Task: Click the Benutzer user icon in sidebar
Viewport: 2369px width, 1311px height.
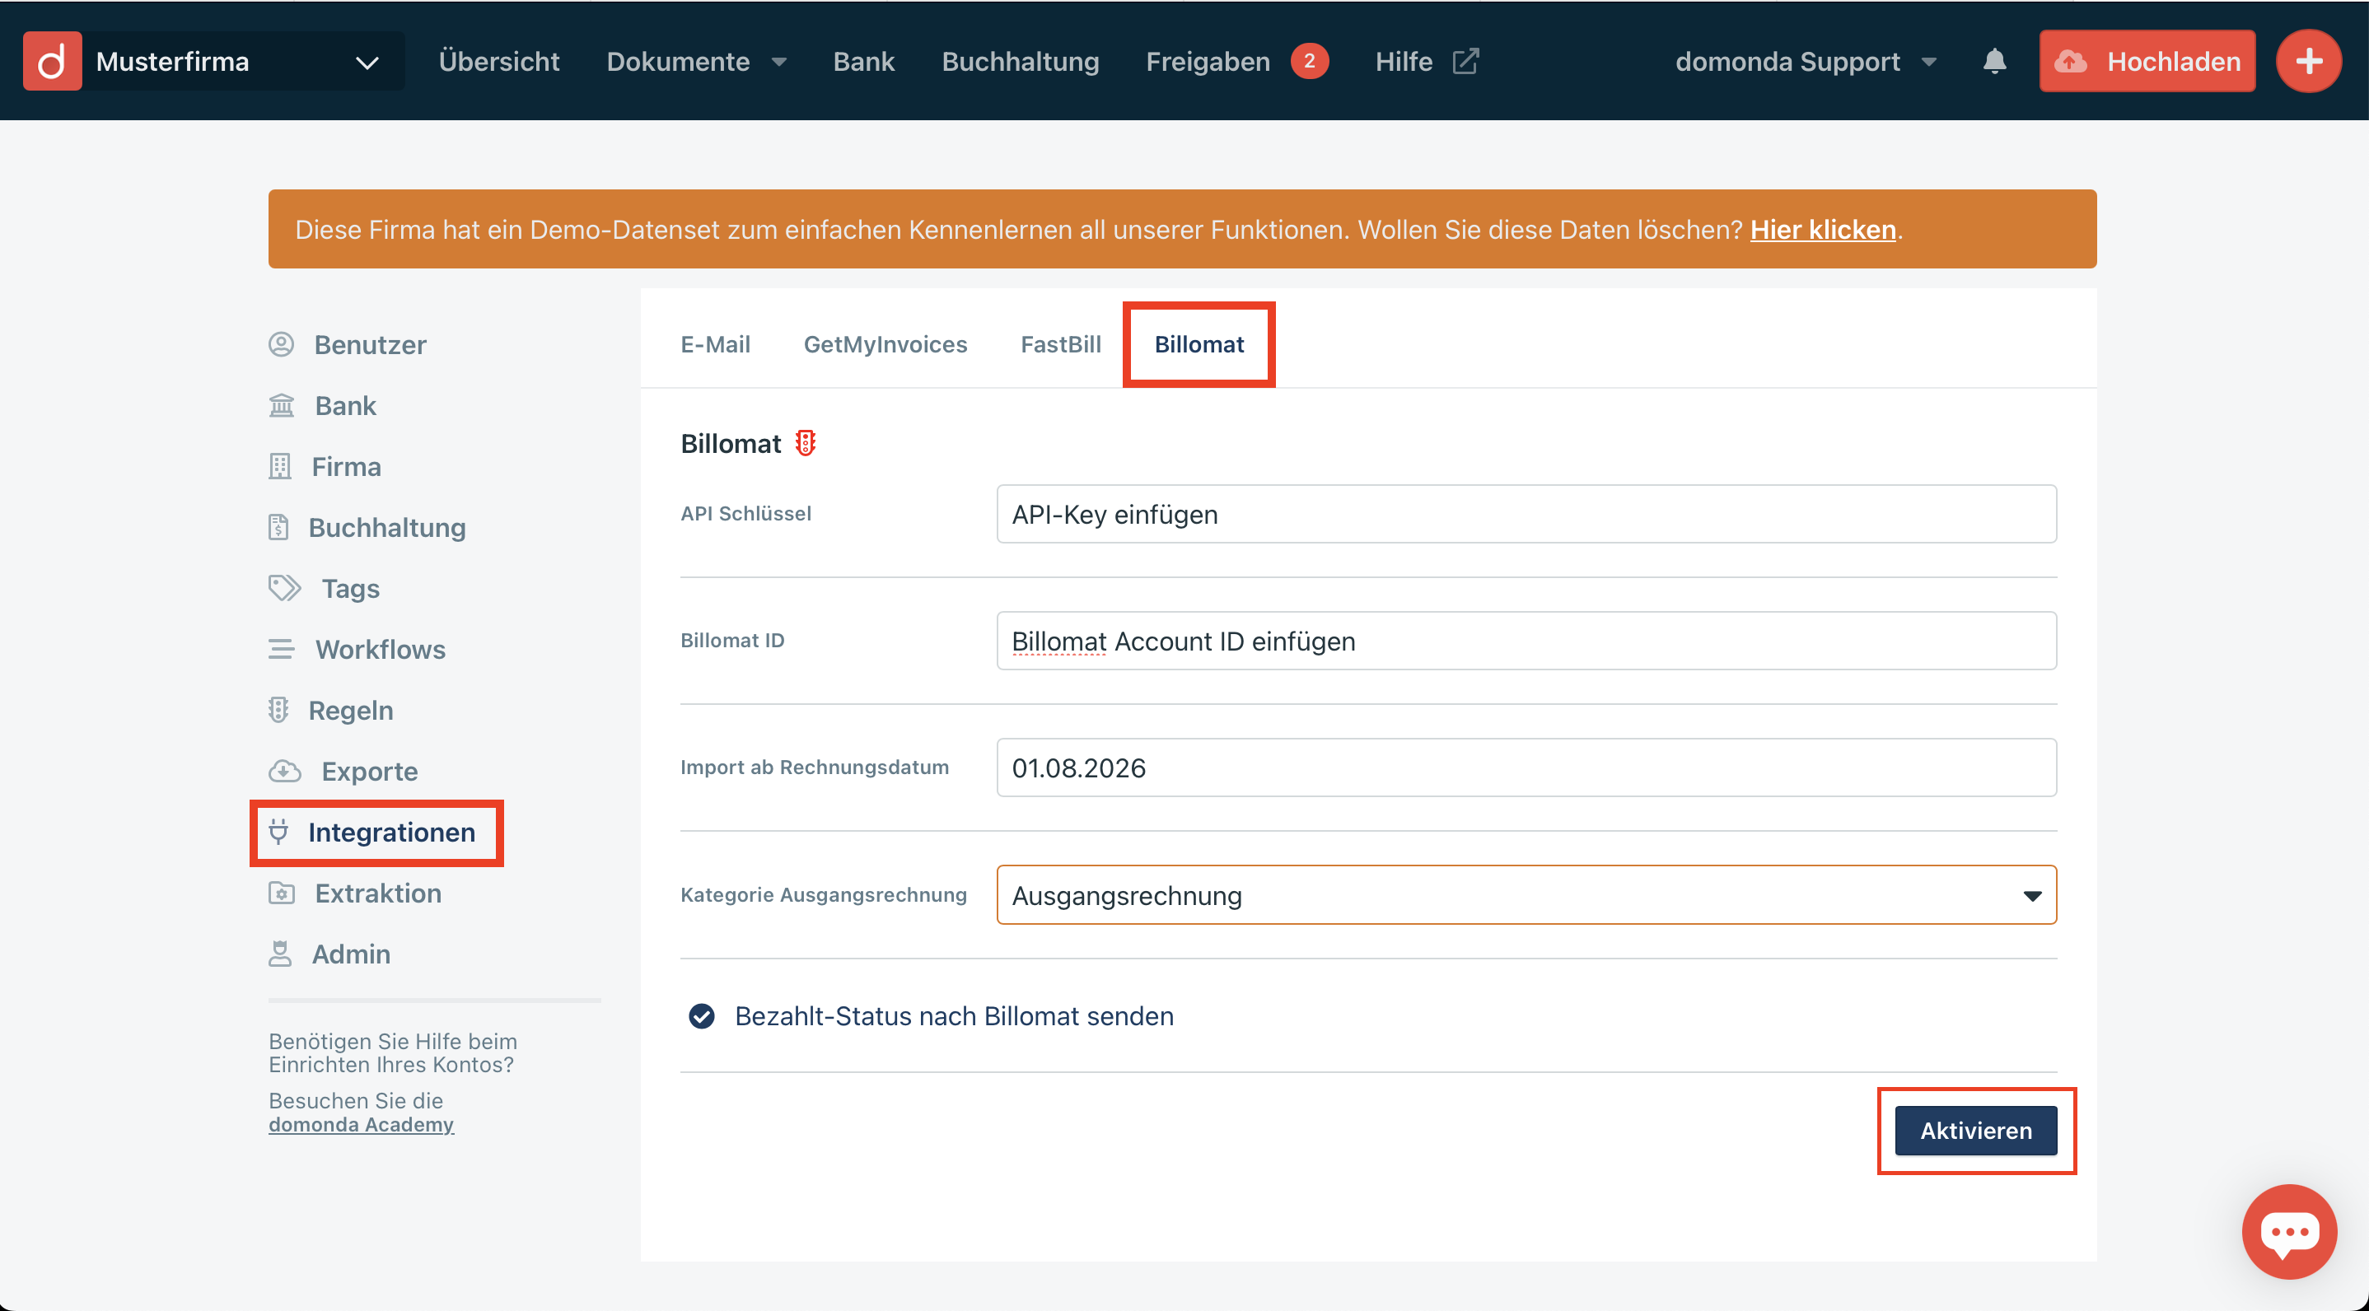Action: point(282,344)
